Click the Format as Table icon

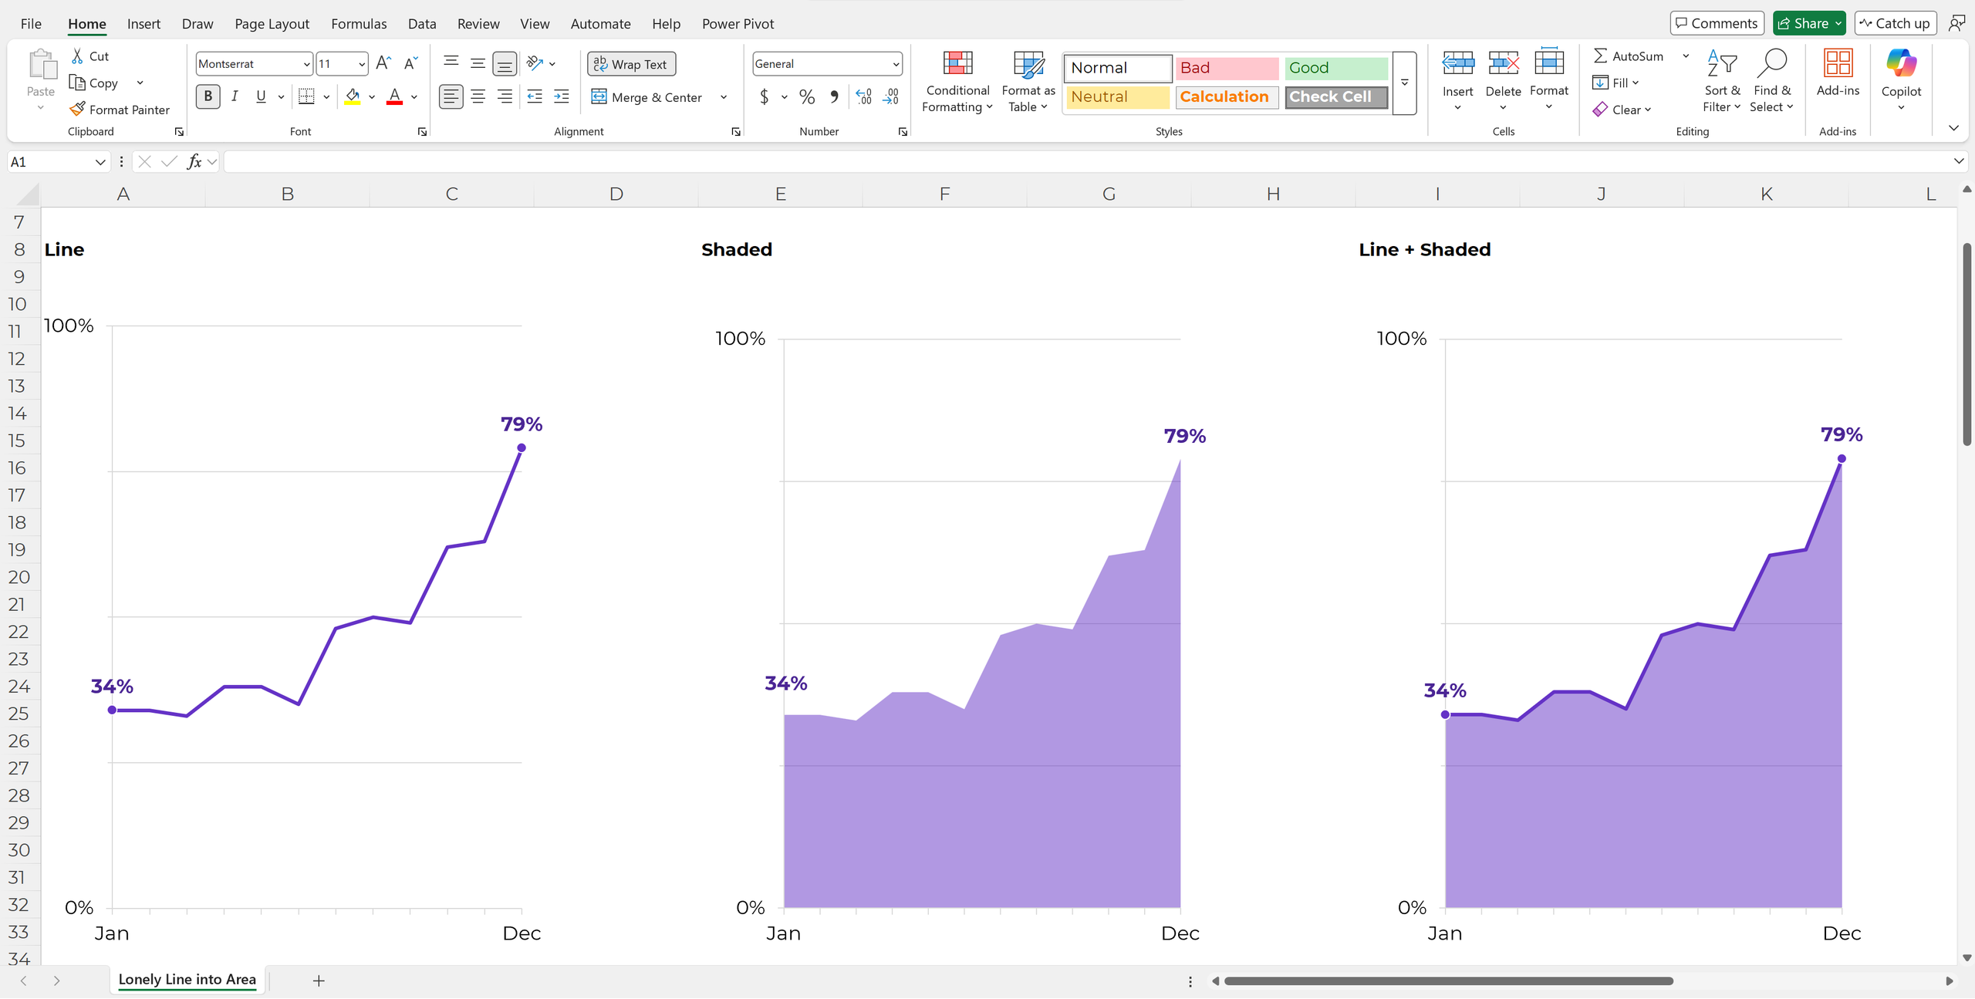(x=1028, y=64)
